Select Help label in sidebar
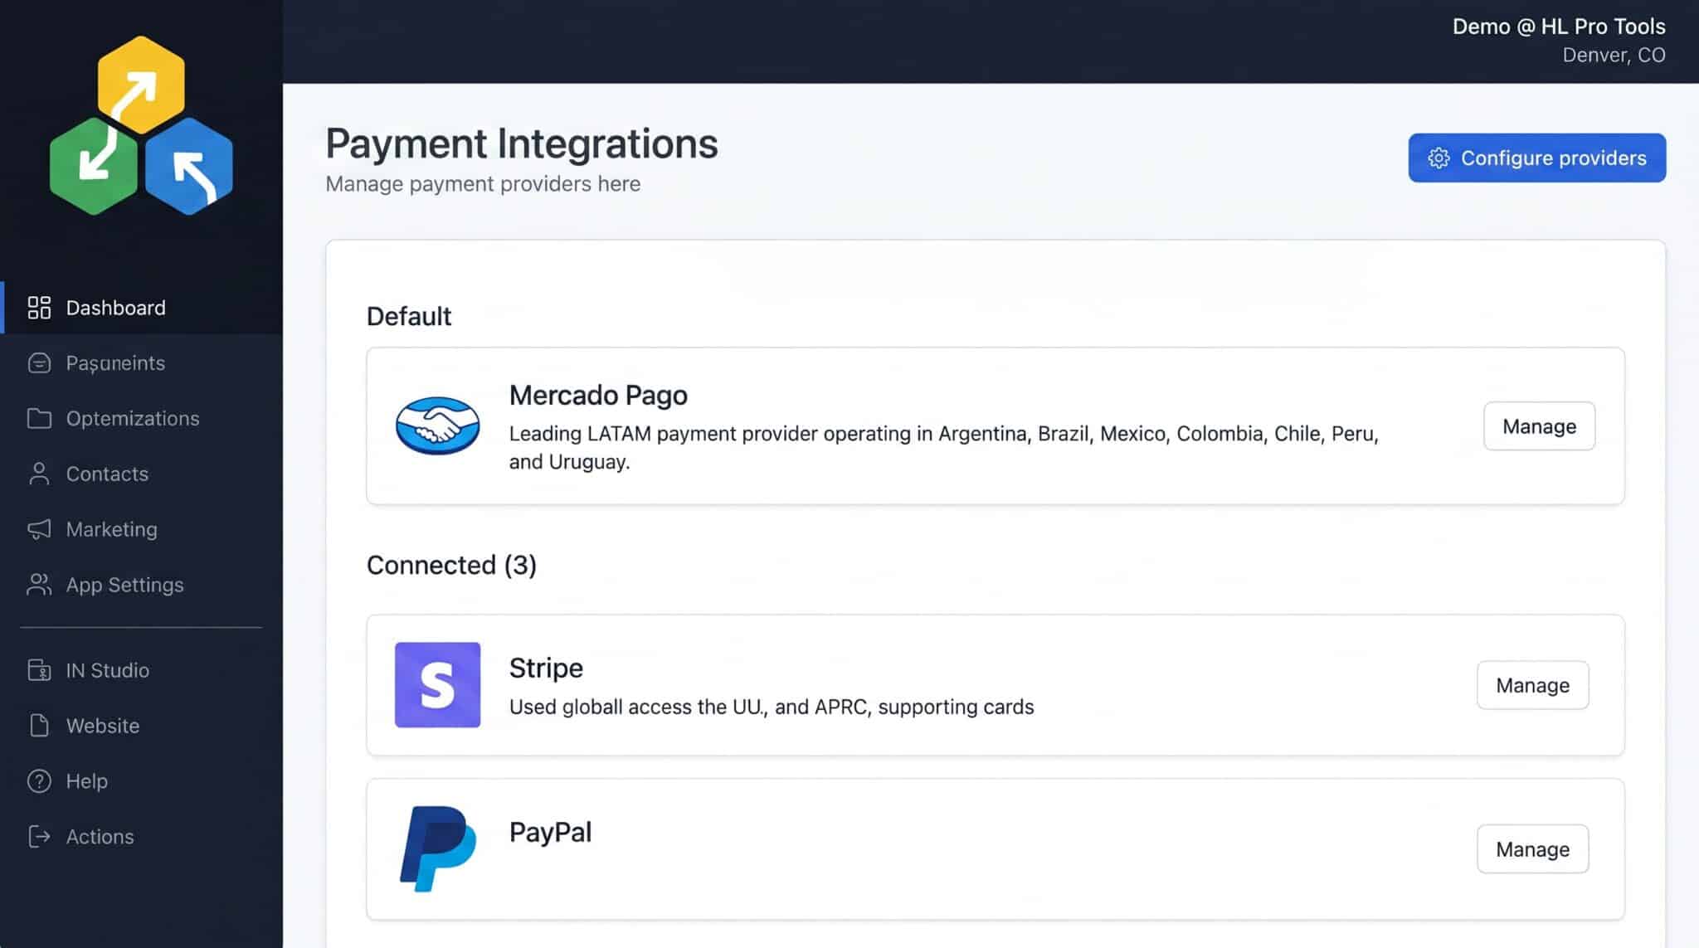 click(86, 781)
